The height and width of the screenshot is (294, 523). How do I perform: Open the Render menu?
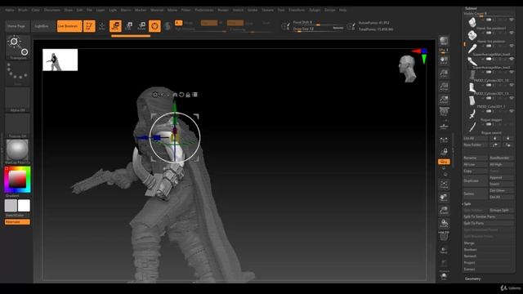[223, 10]
